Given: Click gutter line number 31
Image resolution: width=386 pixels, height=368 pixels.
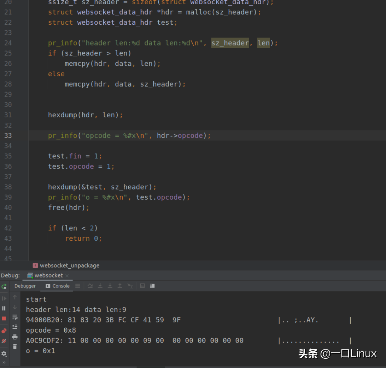Looking at the screenshot, I should pyautogui.click(x=8, y=115).
